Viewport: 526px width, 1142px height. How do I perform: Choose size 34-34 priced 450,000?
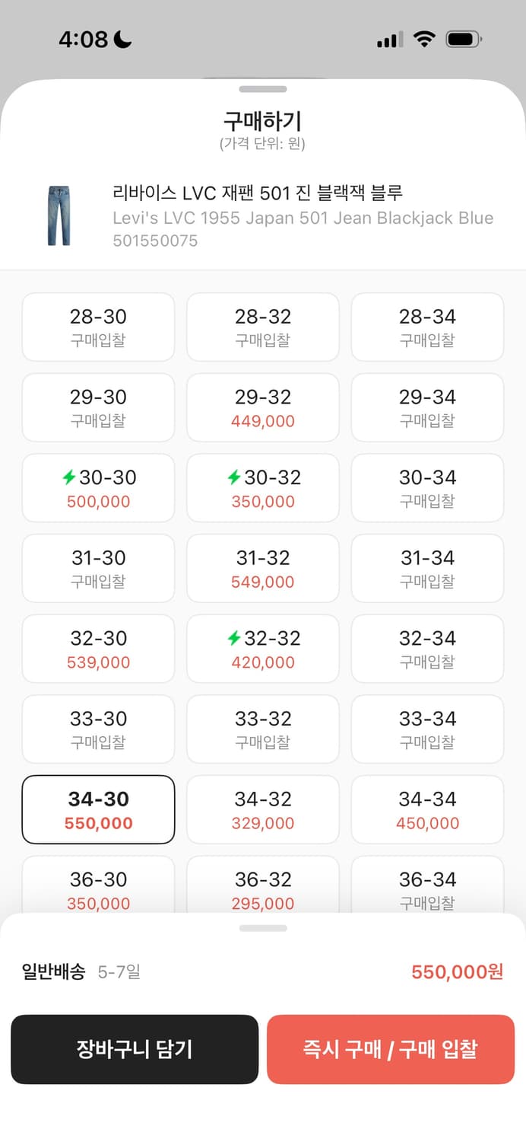point(427,809)
